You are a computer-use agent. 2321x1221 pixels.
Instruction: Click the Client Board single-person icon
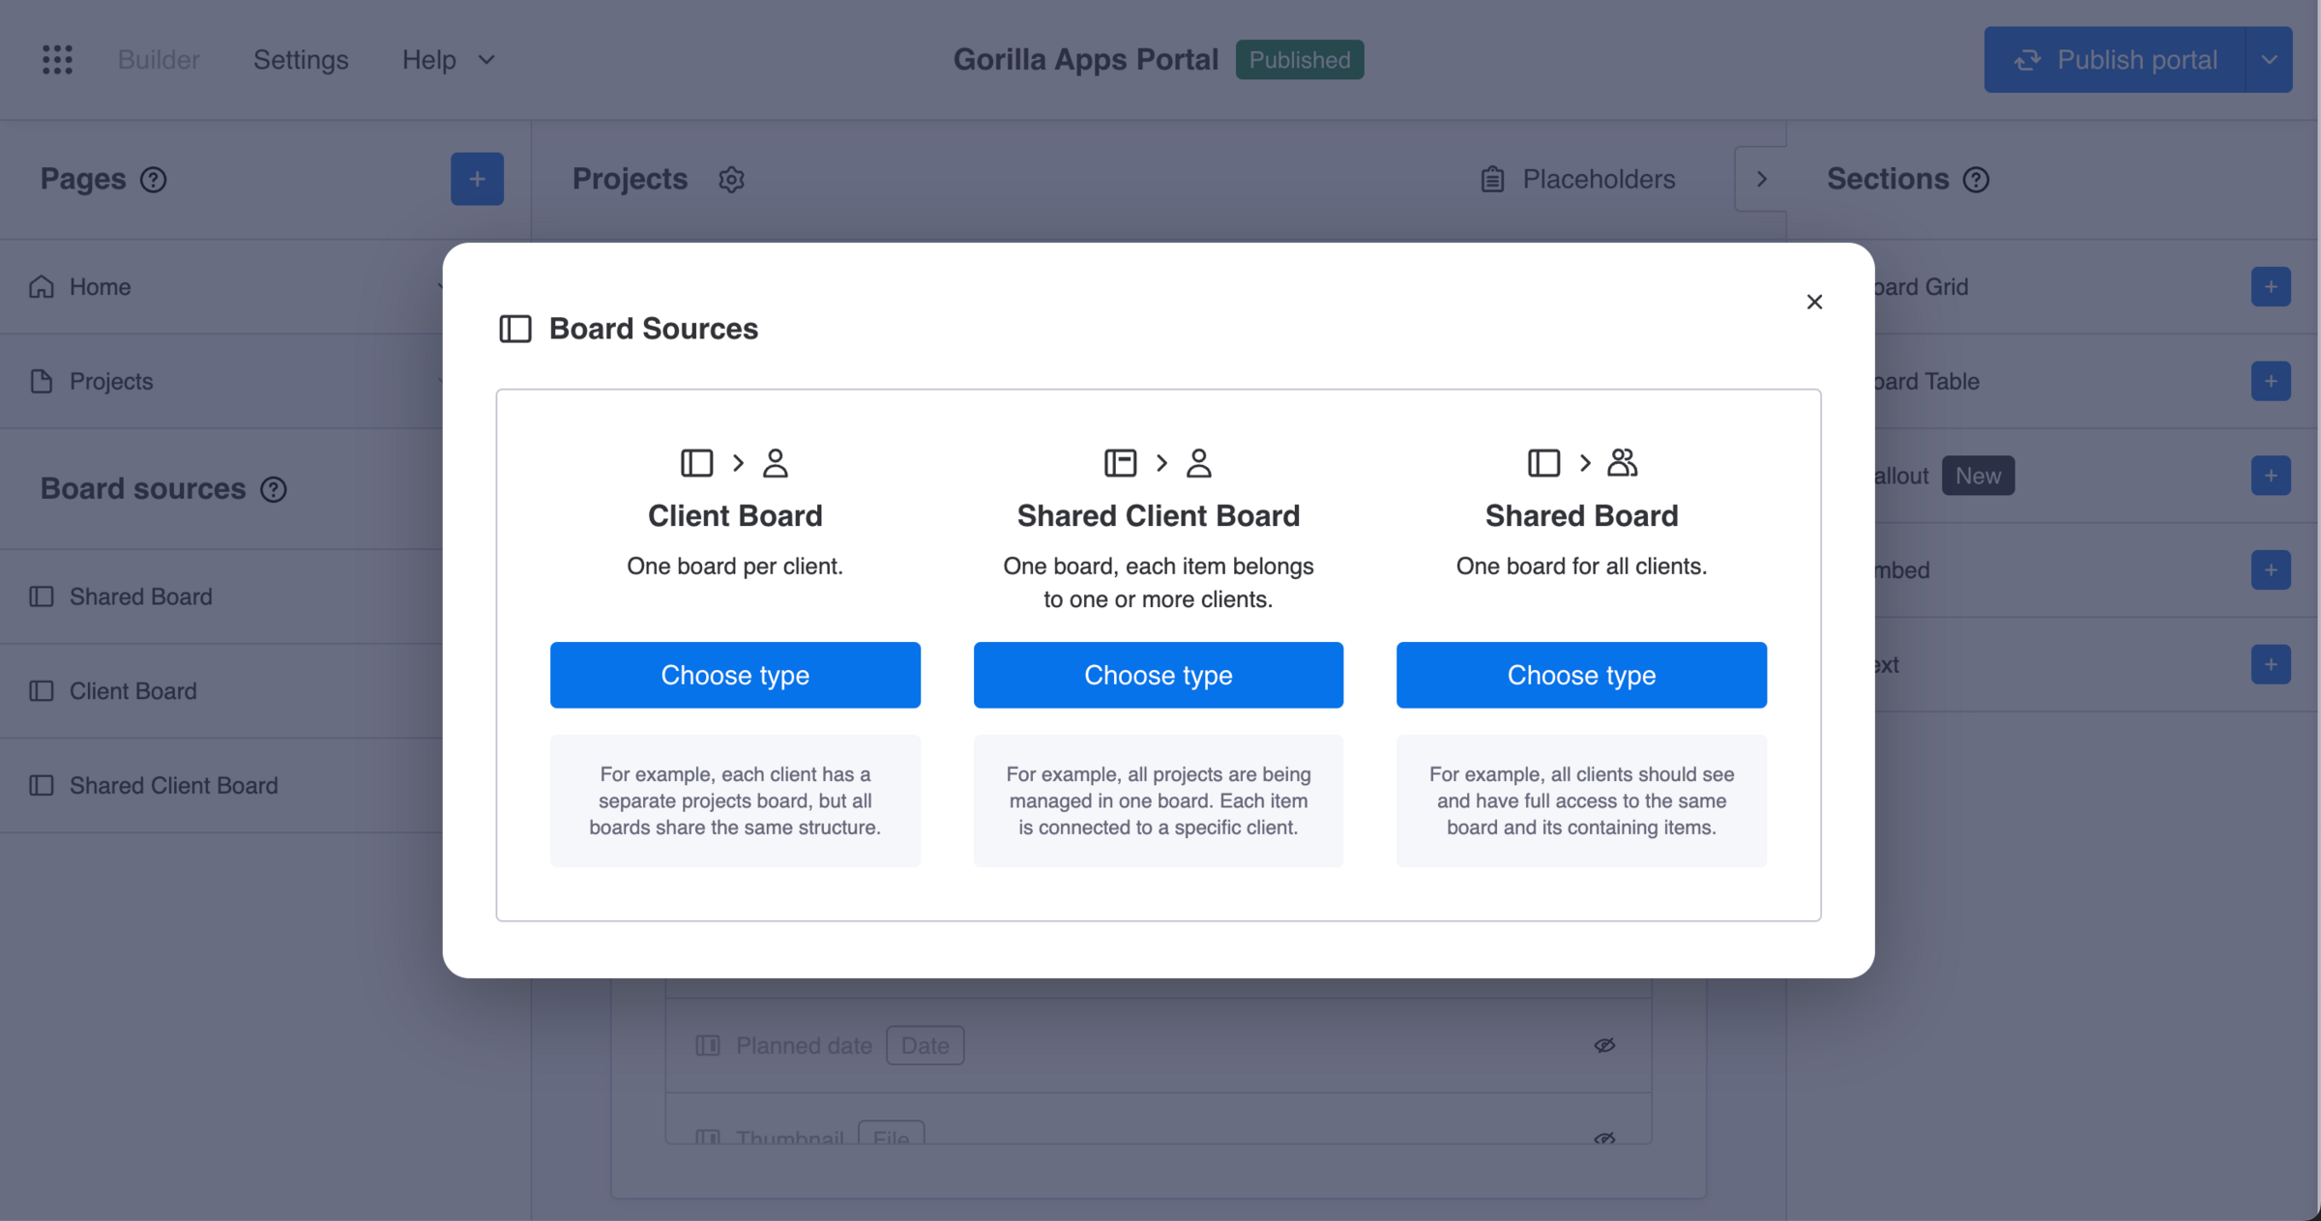click(775, 463)
